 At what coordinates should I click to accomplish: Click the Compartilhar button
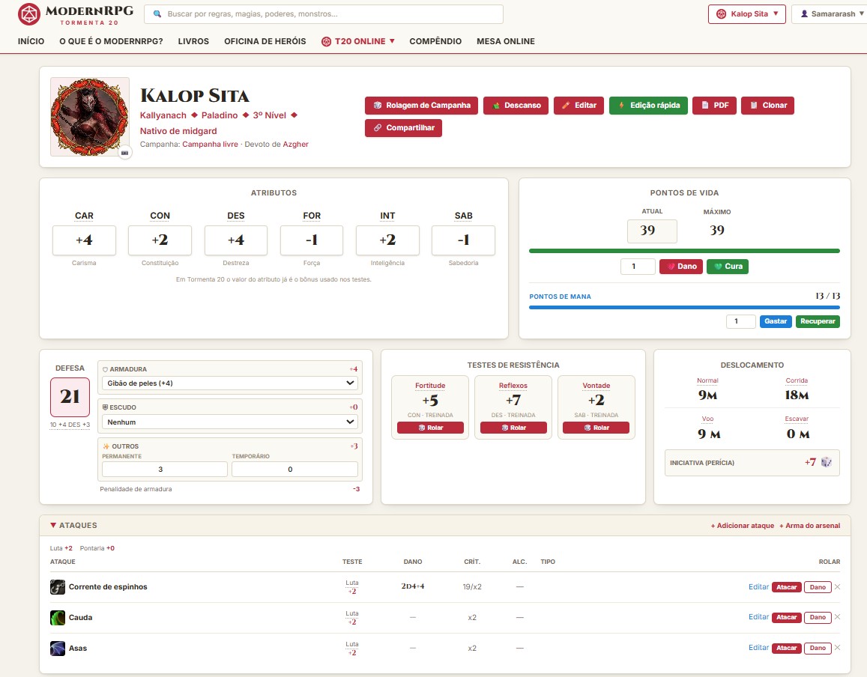(x=403, y=127)
